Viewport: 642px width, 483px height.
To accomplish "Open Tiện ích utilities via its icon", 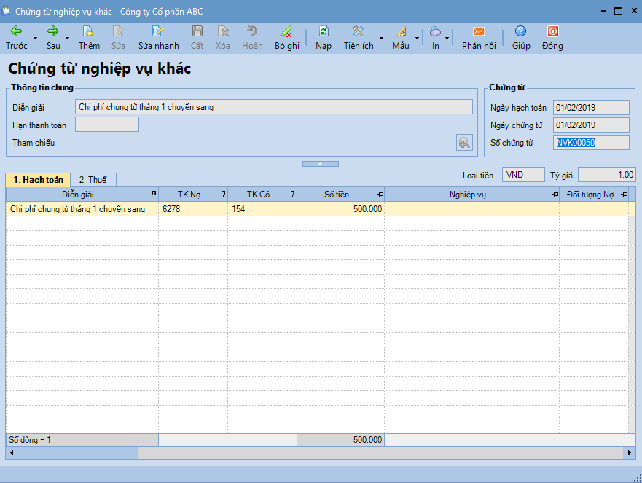I will 356,33.
